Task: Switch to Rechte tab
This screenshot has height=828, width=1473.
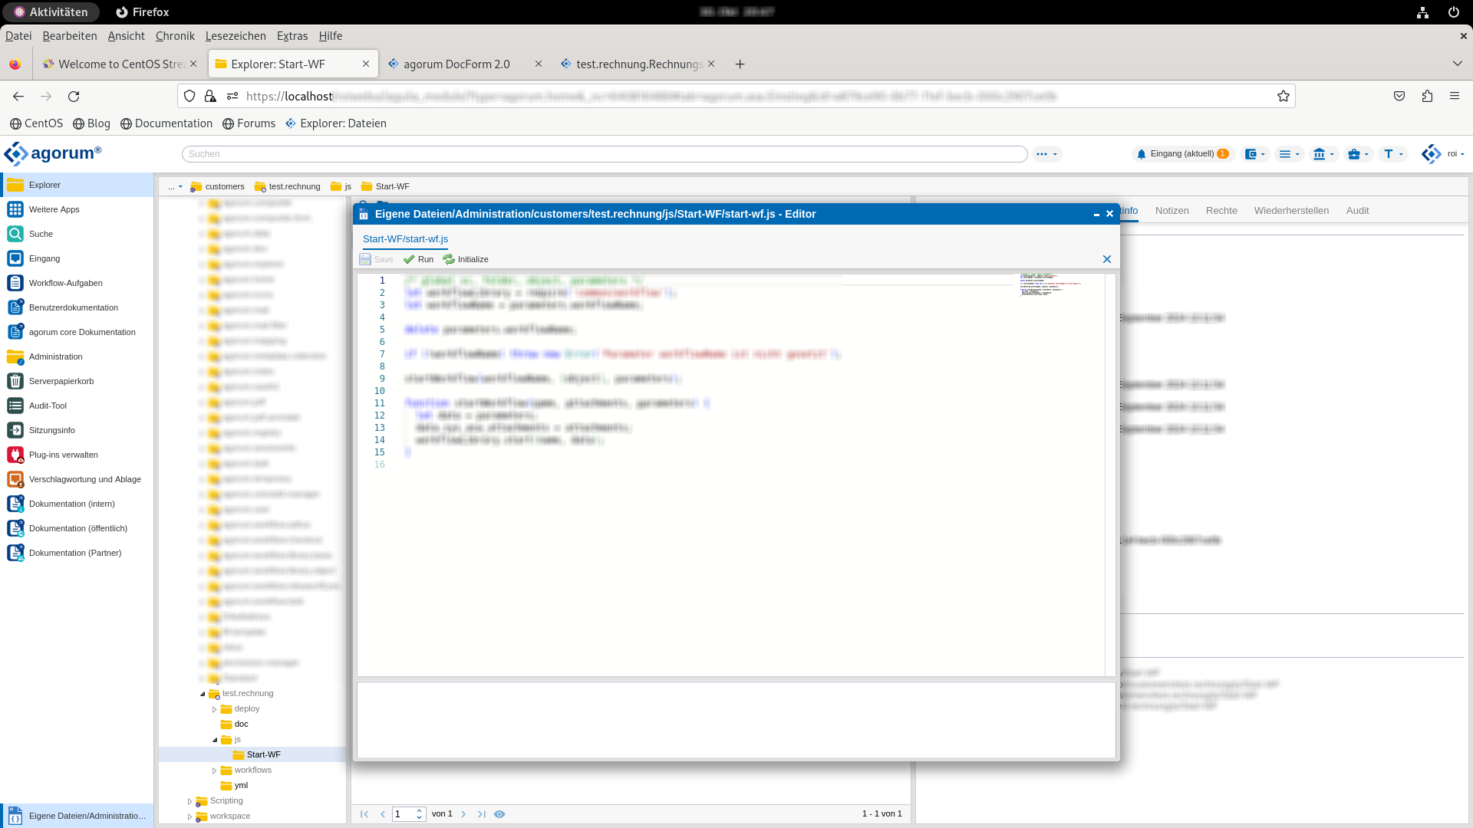Action: coord(1221,210)
